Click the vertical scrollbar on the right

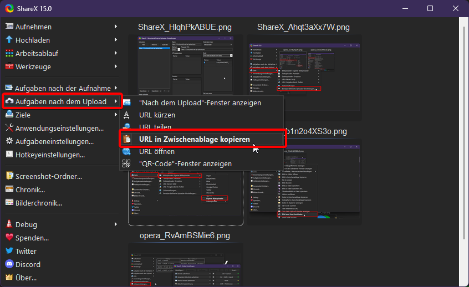click(464, 150)
